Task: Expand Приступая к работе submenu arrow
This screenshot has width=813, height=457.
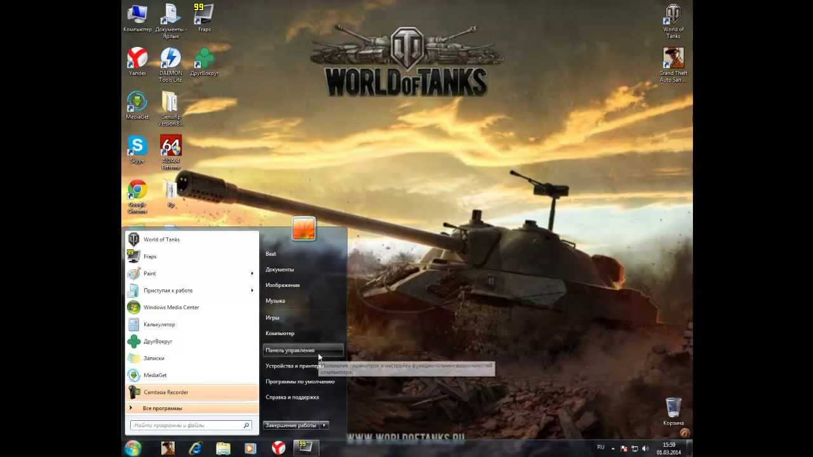Action: pyautogui.click(x=253, y=290)
